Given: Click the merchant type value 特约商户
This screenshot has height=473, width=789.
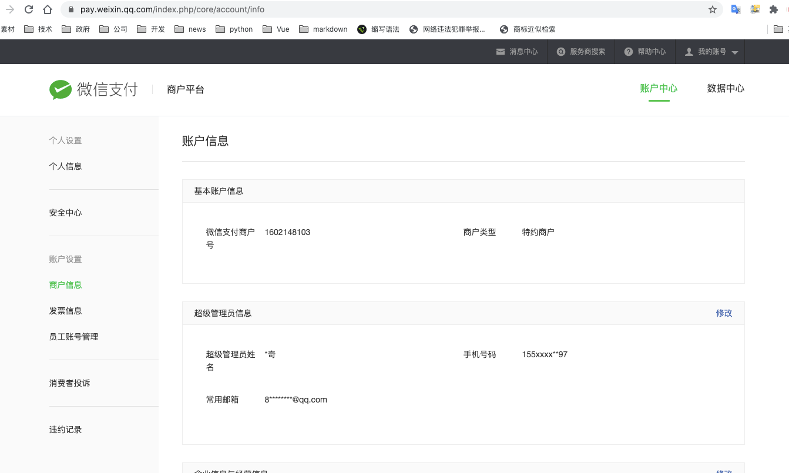Looking at the screenshot, I should [x=538, y=232].
